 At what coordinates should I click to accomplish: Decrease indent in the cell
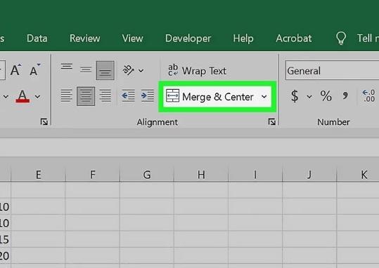[x=128, y=96]
